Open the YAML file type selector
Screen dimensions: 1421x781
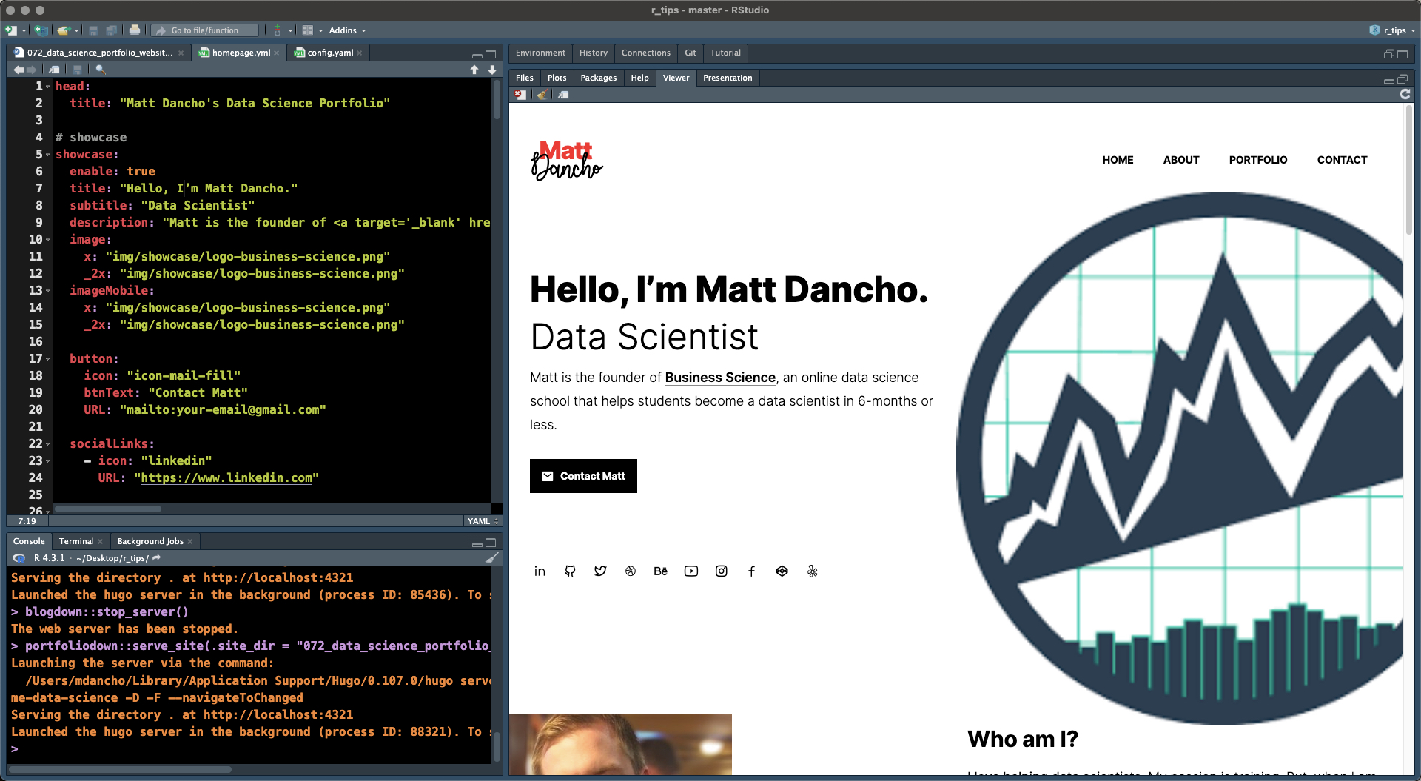(x=483, y=521)
